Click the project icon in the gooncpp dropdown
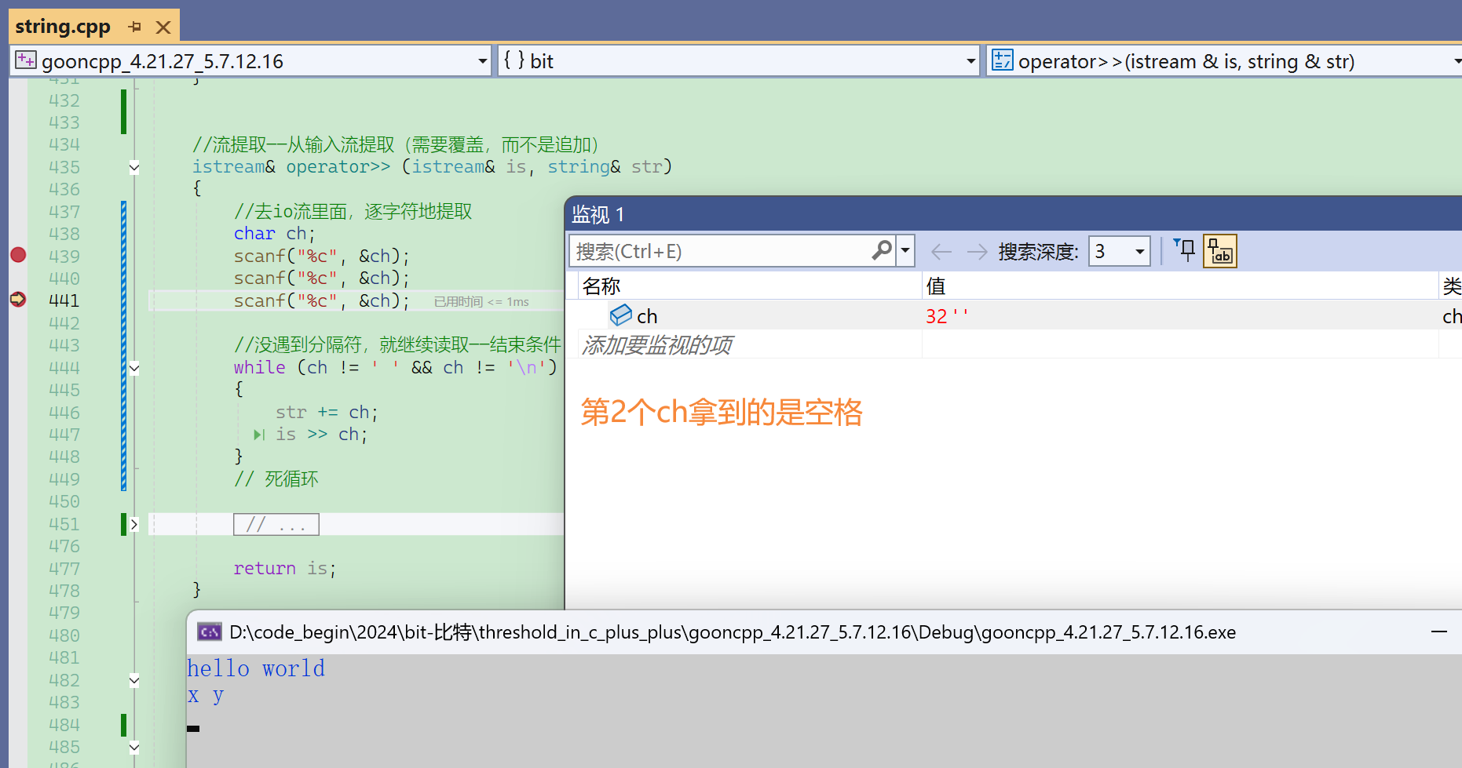The width and height of the screenshot is (1462, 768). [25, 60]
